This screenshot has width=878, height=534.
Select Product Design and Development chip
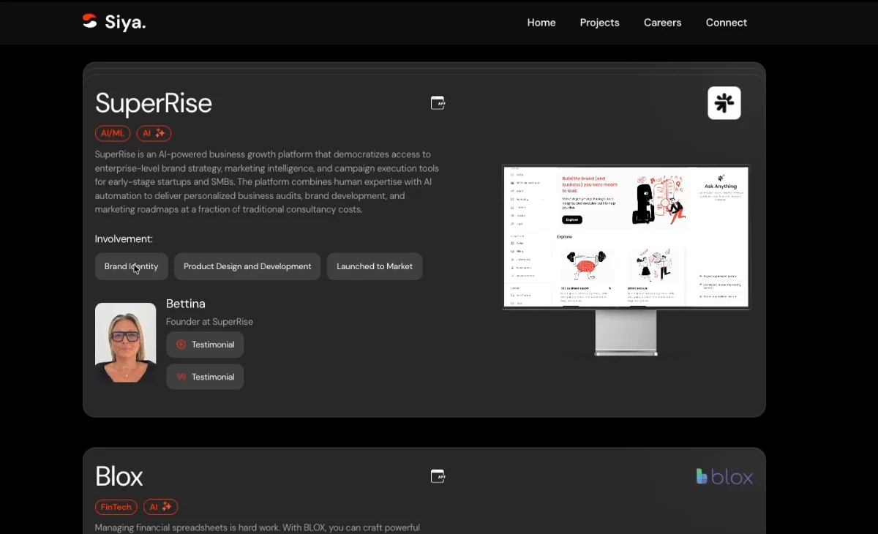point(247,266)
